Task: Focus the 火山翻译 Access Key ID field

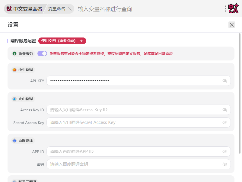Action: tap(139, 110)
